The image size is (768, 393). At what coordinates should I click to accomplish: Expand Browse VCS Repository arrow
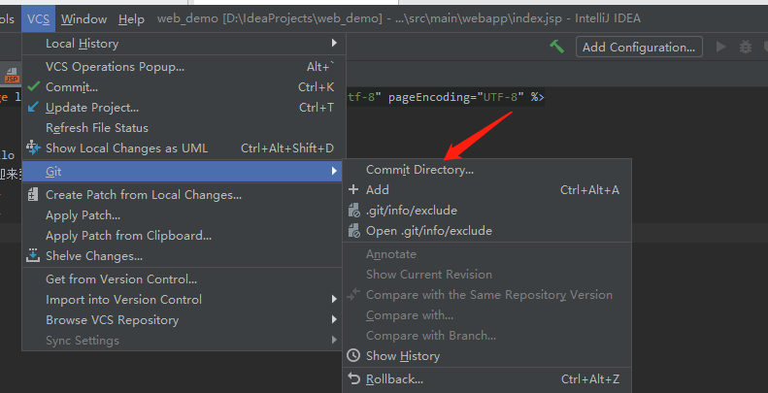334,319
